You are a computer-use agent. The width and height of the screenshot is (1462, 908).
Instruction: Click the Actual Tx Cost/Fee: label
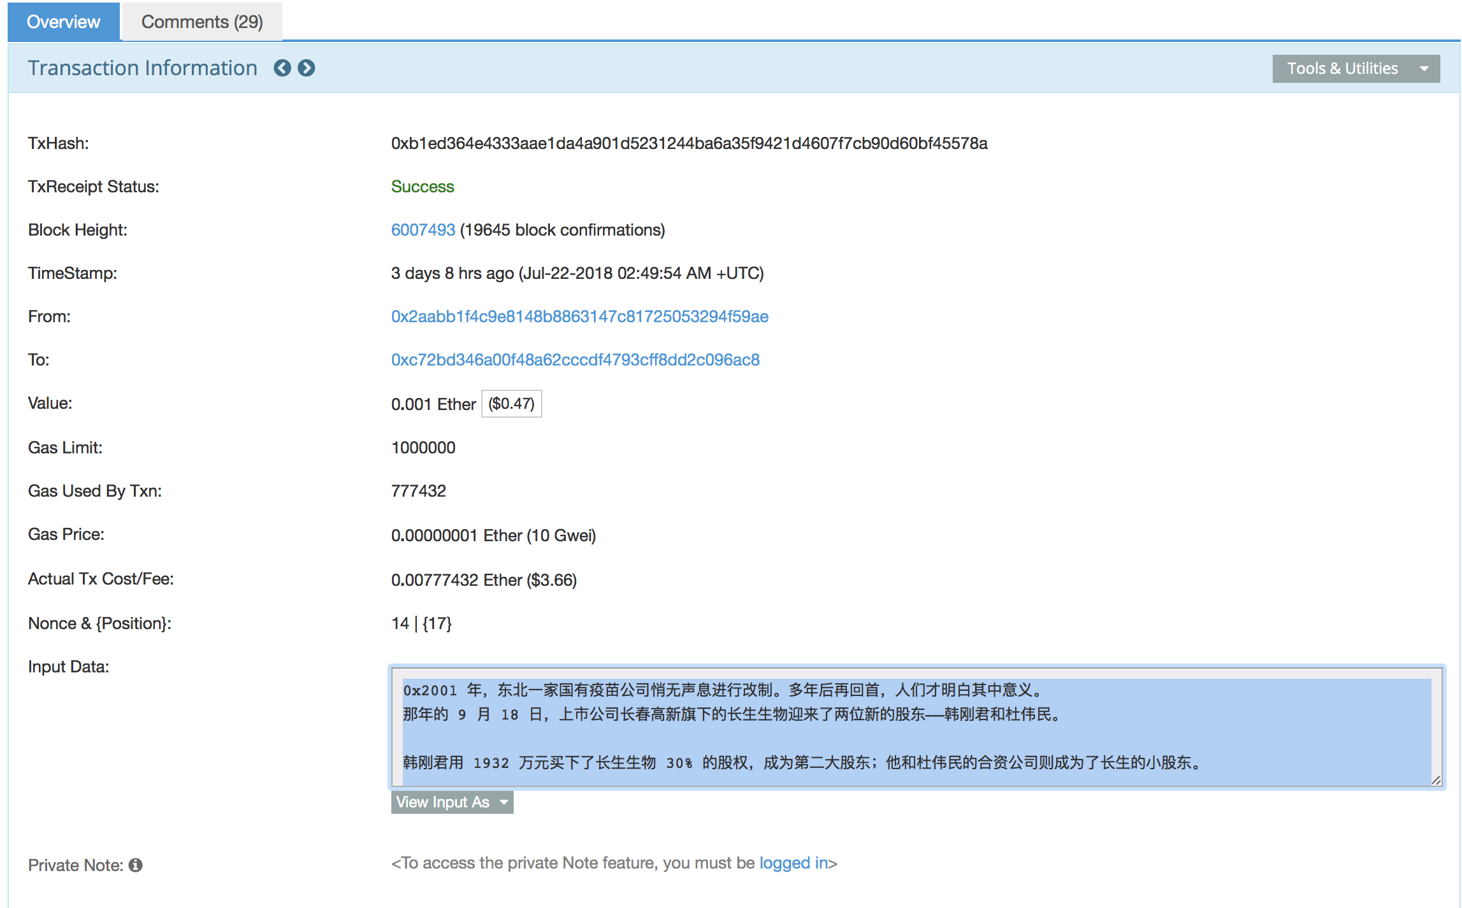101,579
